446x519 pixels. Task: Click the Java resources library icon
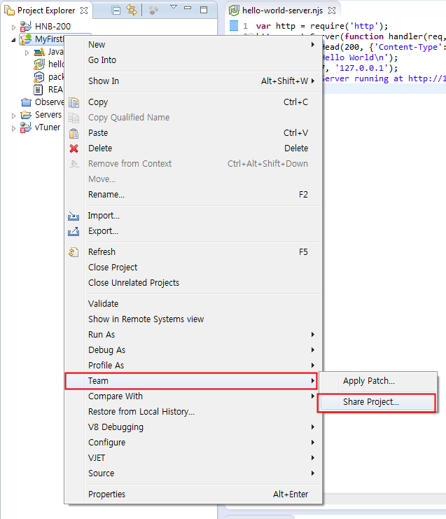[39, 52]
